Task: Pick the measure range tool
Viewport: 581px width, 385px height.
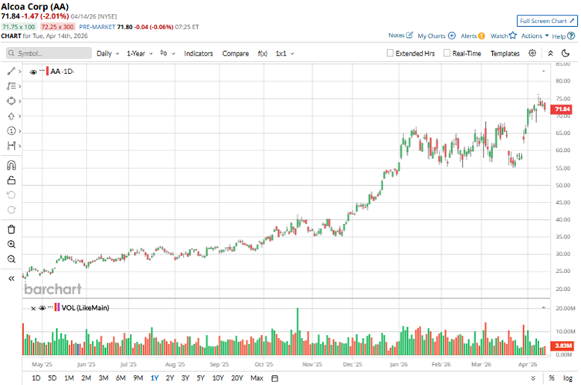Action: (x=11, y=146)
